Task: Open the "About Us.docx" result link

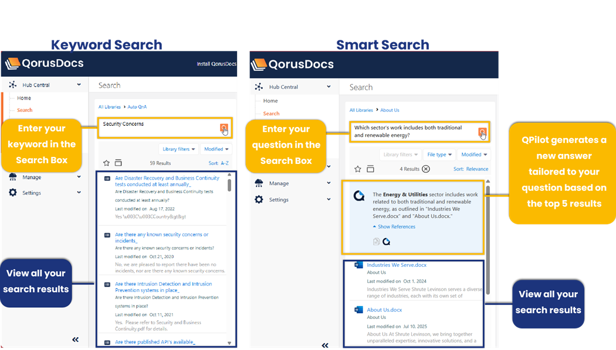Action: click(384, 310)
